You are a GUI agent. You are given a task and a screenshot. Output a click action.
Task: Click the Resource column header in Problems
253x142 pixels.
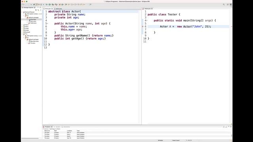(47, 131)
